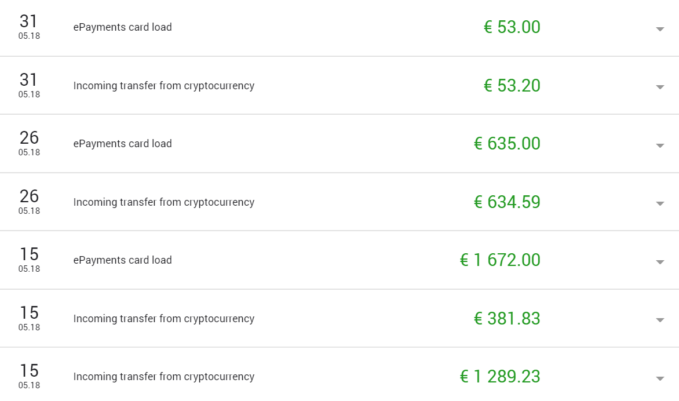Click the € 1 289.23 amount
The image size is (679, 401).
pos(500,376)
